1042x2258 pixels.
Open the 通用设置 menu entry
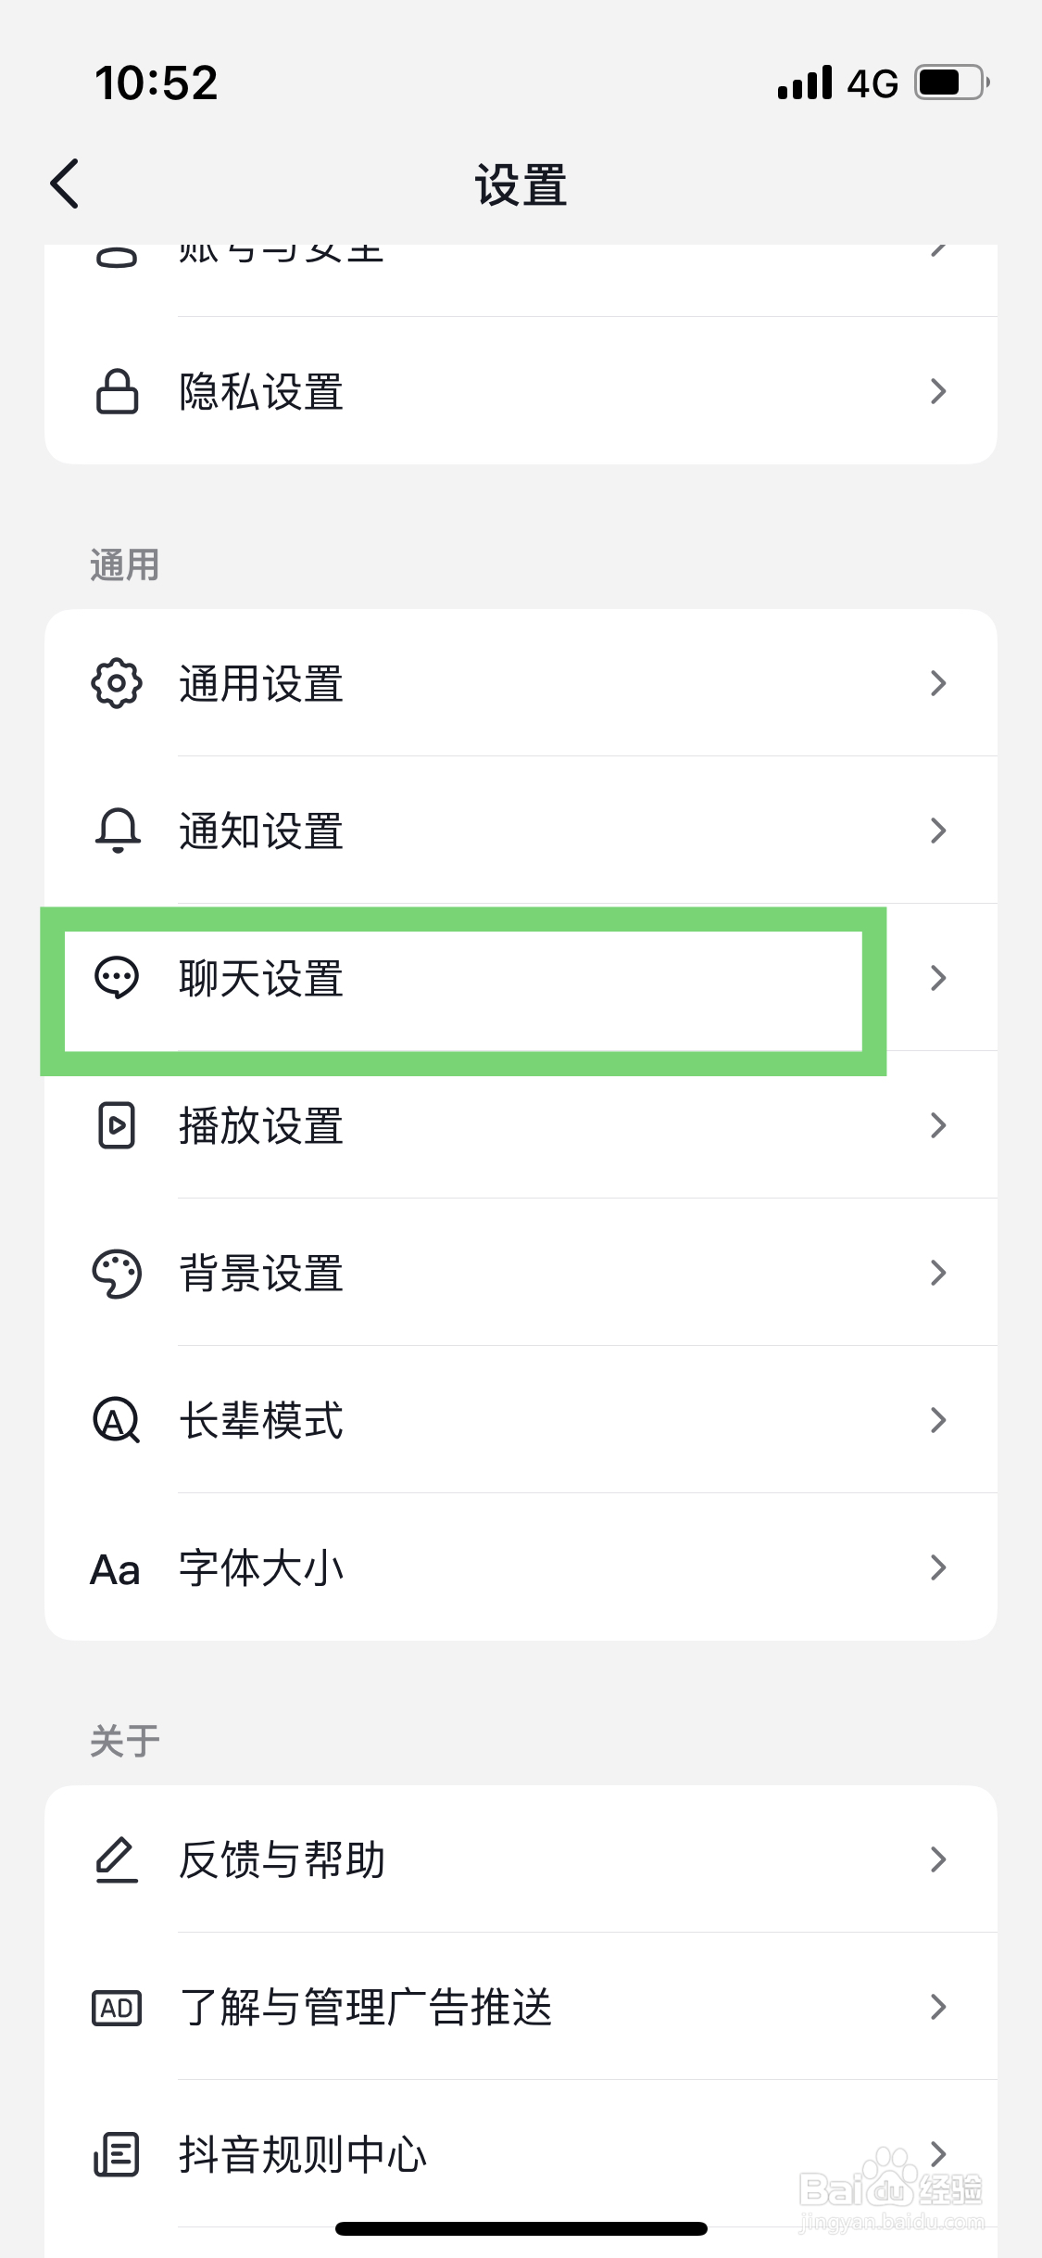coord(521,683)
